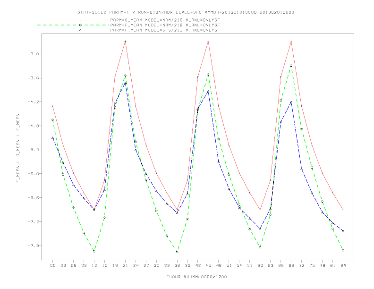374x289 pixels.
Task: Click the 33 forecast hour tick label
Action: [x=167, y=265]
